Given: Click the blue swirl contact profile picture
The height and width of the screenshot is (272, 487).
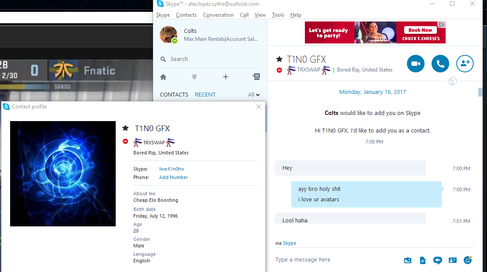Looking at the screenshot, I should tap(63, 173).
